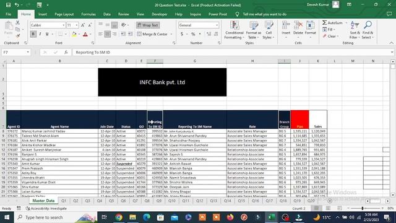Expand the formula bar
This screenshot has height=223, width=396.
point(392,52)
